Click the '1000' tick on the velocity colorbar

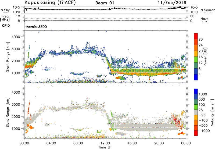(203, 94)
